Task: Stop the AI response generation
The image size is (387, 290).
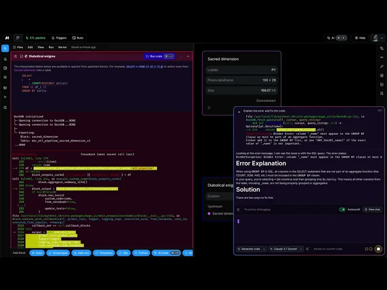Action: pos(379,249)
